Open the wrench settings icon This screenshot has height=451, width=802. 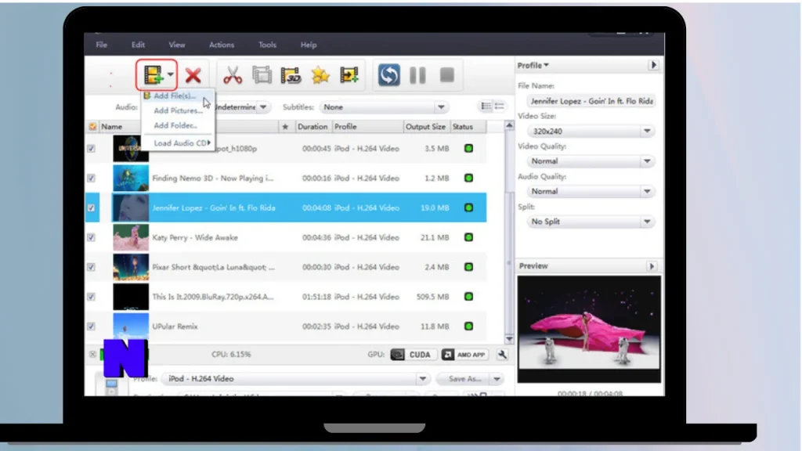502,355
